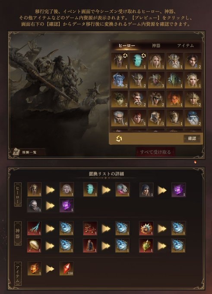Select the spiral shell artifact icon
This screenshot has width=212, height=294.
point(146,228)
